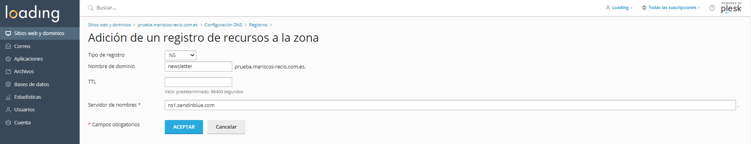This screenshot has height=144, width=751.
Task: Go to Configuración DNS breadcrumb
Action: 223,25
